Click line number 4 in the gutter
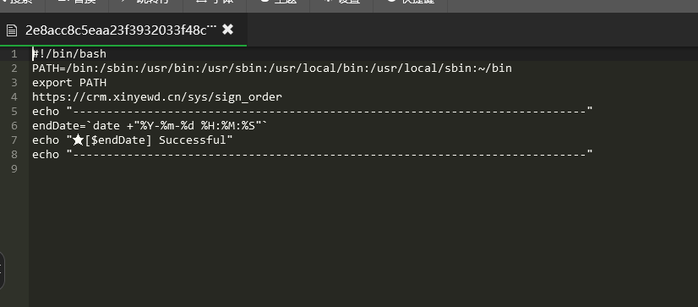This screenshot has width=698, height=307. click(14, 97)
